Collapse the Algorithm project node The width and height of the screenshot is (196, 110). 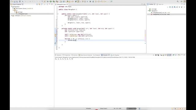(x=12, y=7)
